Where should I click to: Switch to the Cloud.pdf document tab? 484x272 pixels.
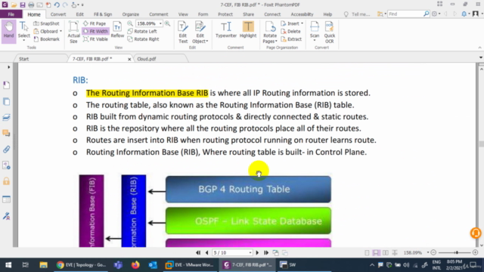coord(147,59)
